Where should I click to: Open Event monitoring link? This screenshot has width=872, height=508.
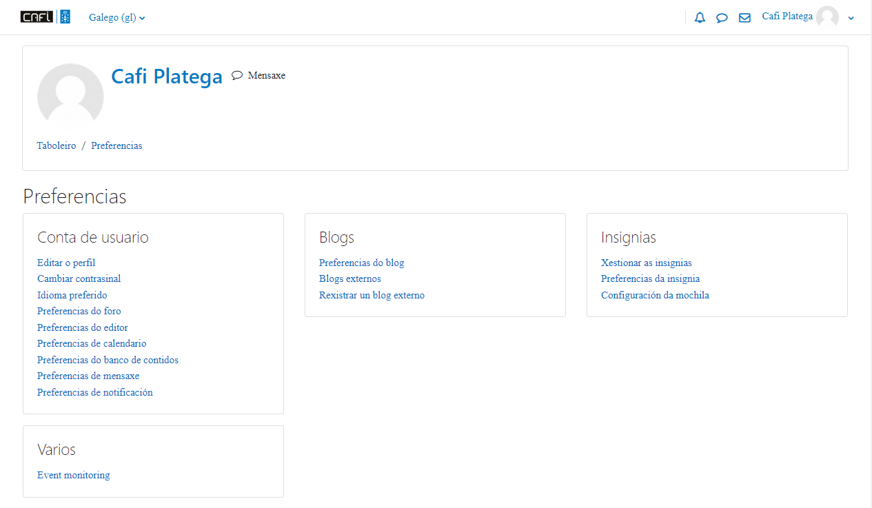click(73, 475)
